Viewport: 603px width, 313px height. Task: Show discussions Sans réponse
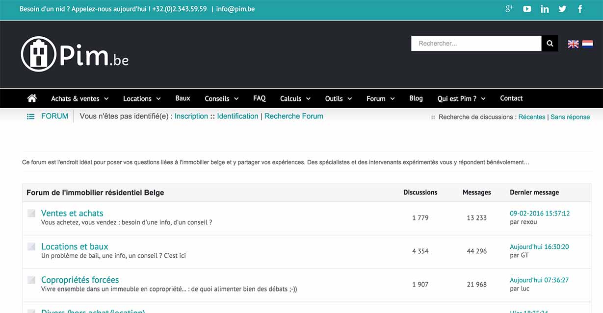click(570, 117)
